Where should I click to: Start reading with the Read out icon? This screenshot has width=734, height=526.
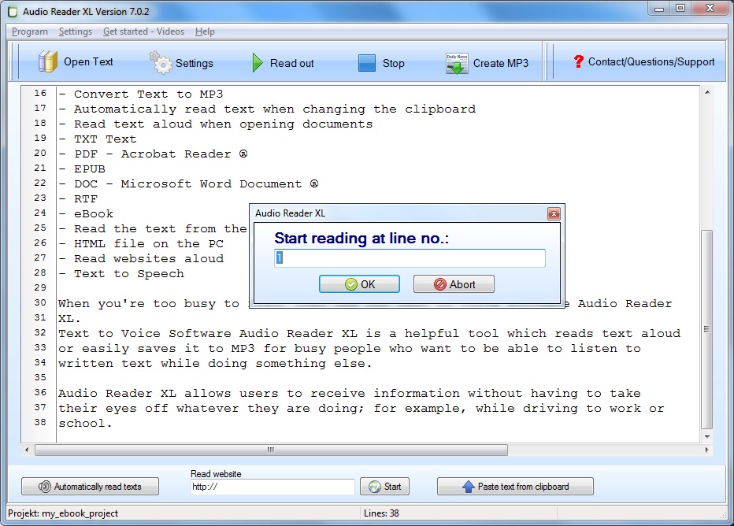tap(256, 61)
